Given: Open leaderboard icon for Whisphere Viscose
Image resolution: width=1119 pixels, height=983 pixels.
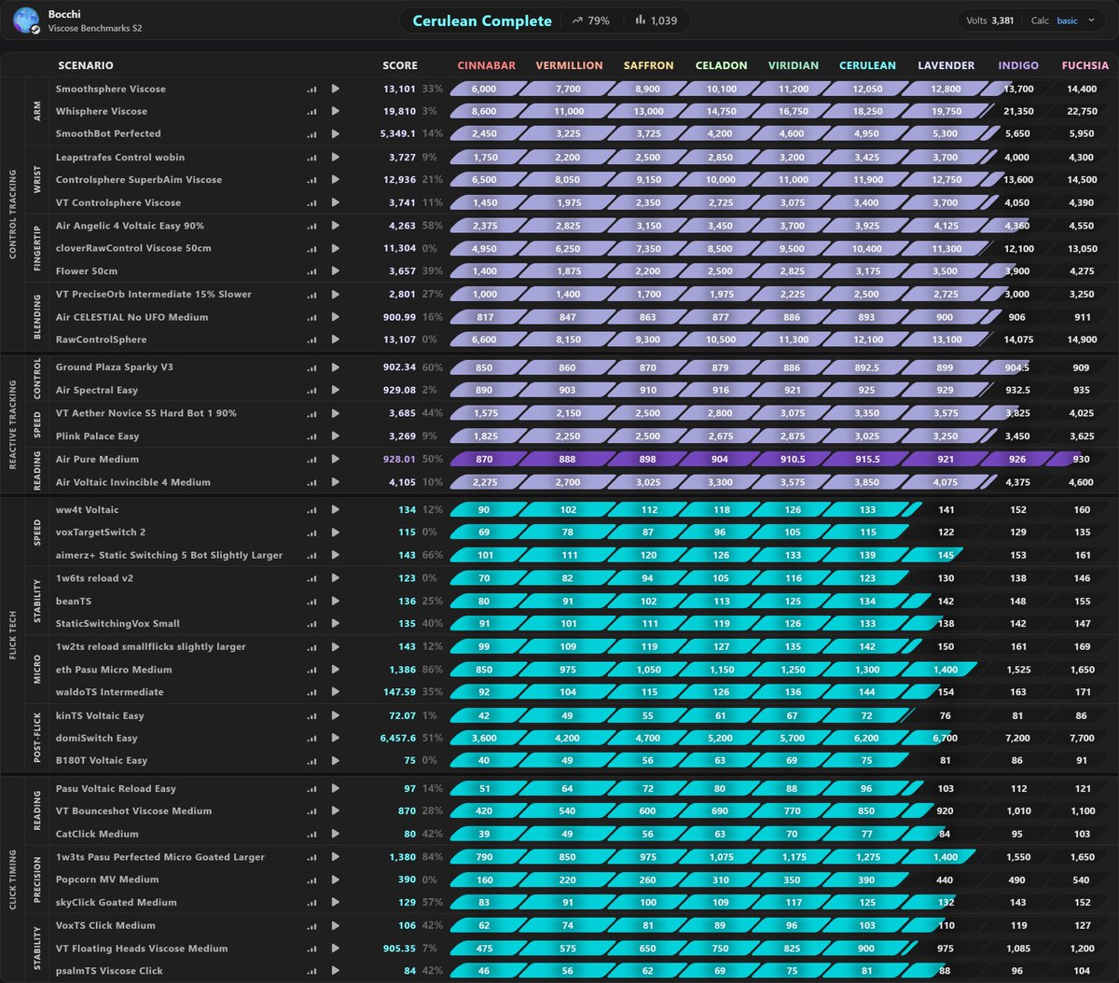Looking at the screenshot, I should coord(311,112).
